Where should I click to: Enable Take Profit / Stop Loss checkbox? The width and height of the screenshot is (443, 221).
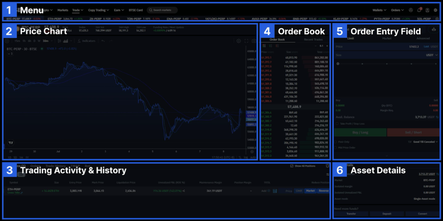tap(337, 124)
